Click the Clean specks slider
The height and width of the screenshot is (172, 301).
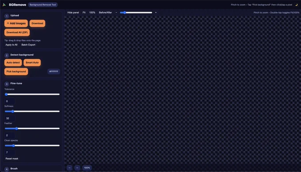[x=32, y=145]
